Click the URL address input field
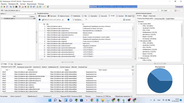This screenshot has width=184, height=103. (x=81, y=10)
